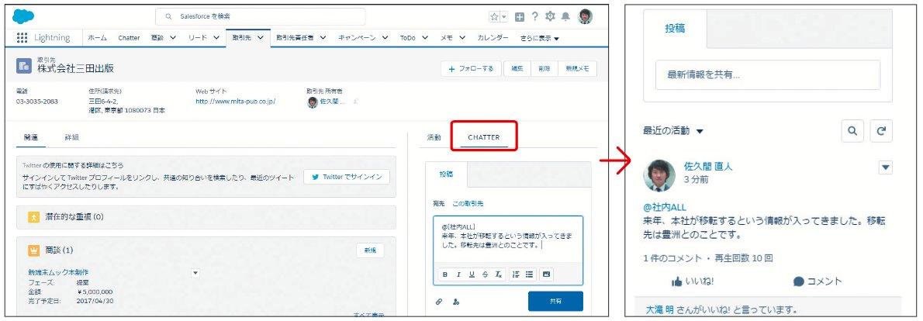923x321 pixels.
Task: Expand the 取引先責任者 tab dropdown chevron
Action: 323,38
